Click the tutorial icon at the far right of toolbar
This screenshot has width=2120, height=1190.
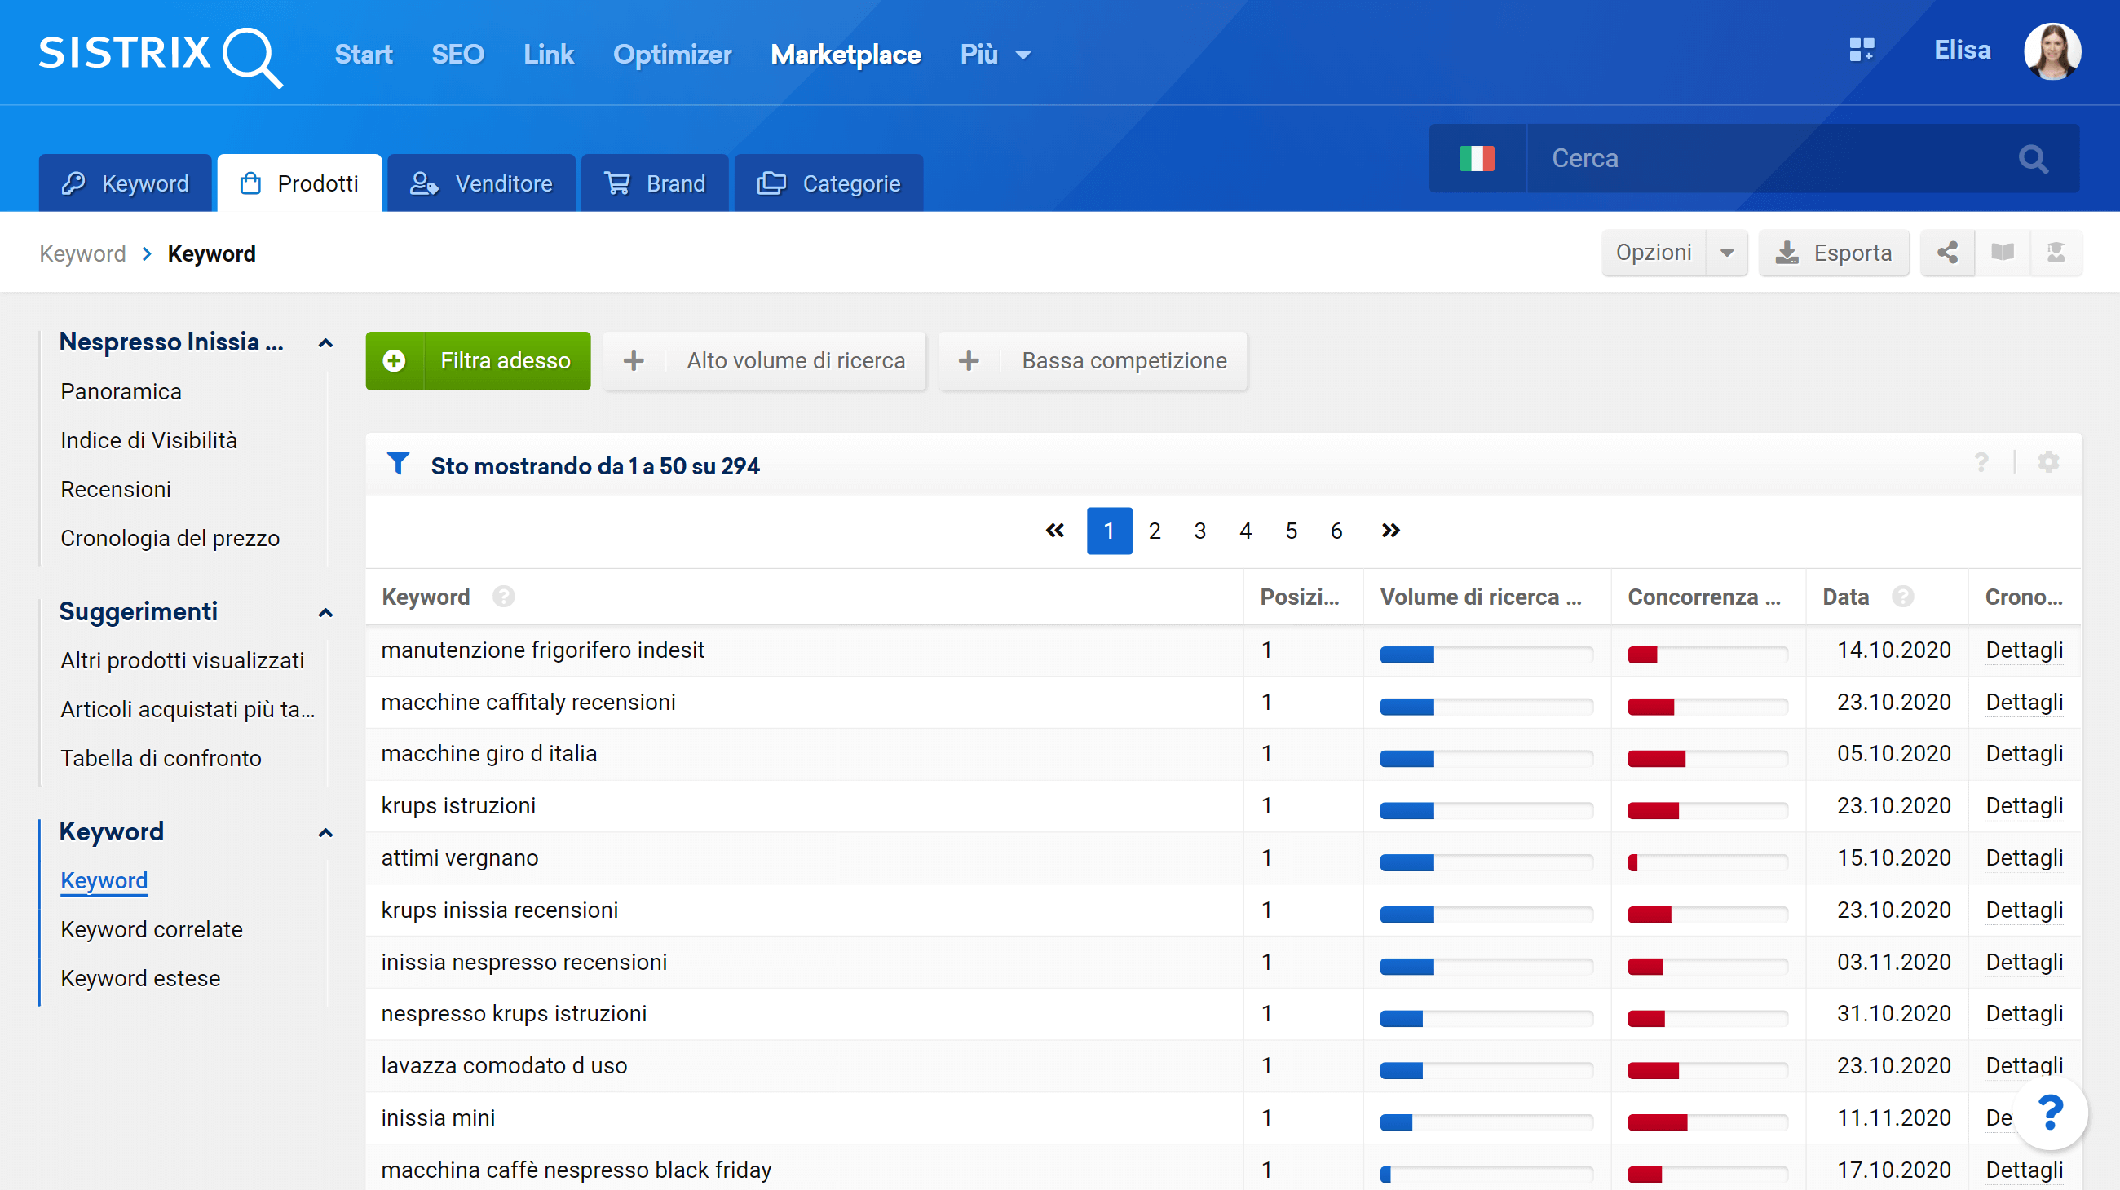coord(2056,253)
